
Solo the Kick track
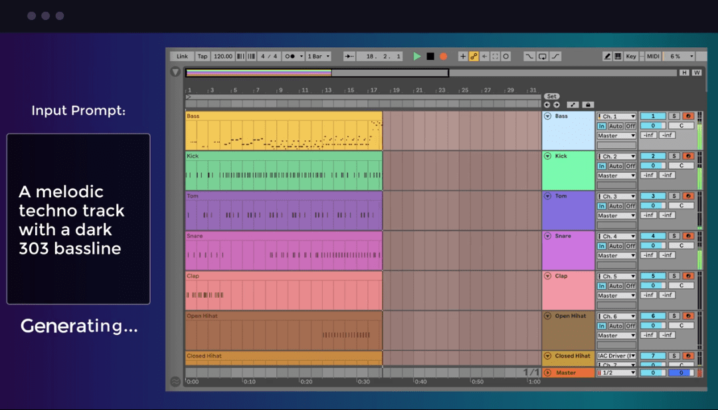point(674,156)
